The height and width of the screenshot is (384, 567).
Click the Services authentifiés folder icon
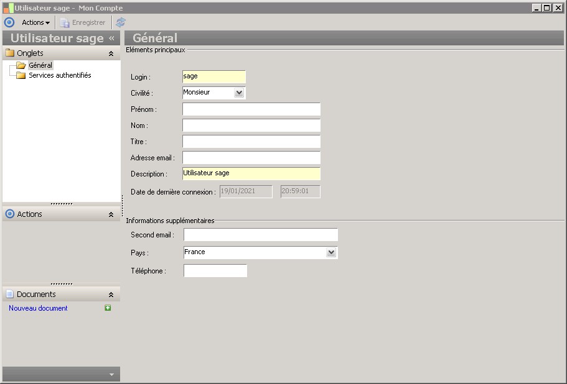tap(21, 76)
